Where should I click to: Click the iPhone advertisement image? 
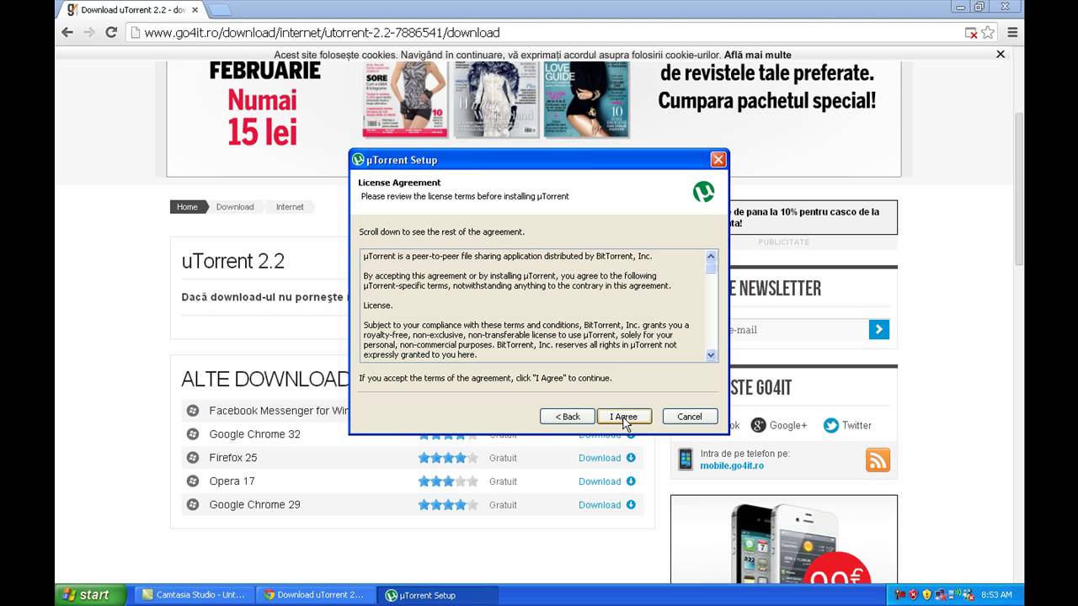(x=784, y=539)
